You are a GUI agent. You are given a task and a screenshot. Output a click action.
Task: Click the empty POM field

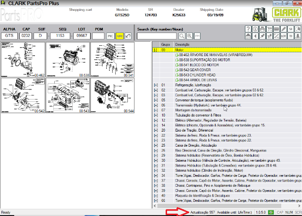click(98, 36)
